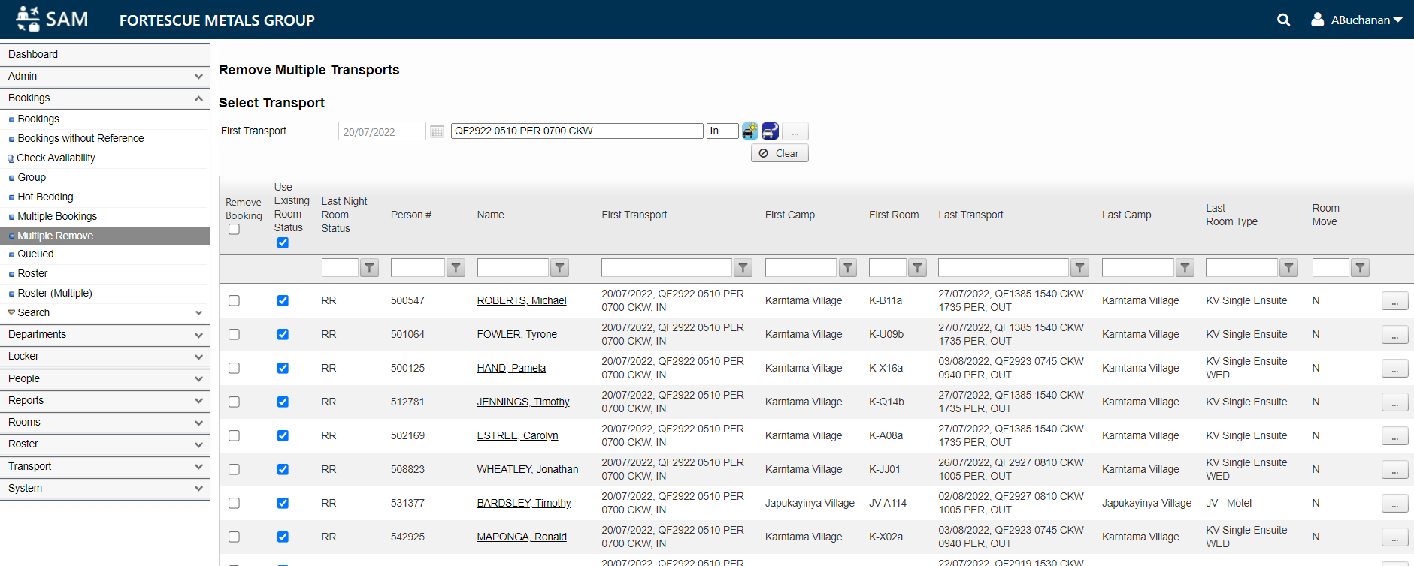The image size is (1414, 566).
Task: Open Check Availability menu item
Action: (x=56, y=158)
